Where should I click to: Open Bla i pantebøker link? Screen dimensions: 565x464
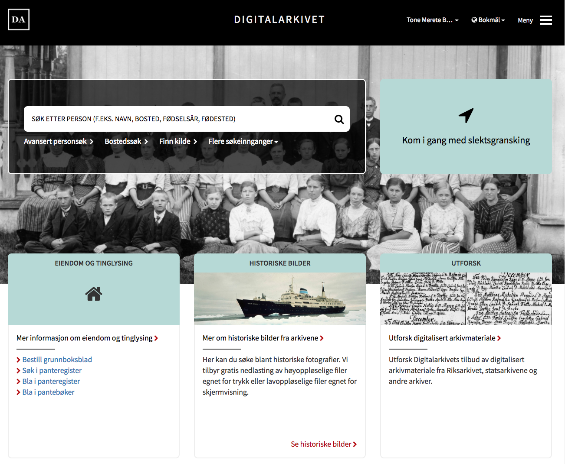tap(48, 392)
